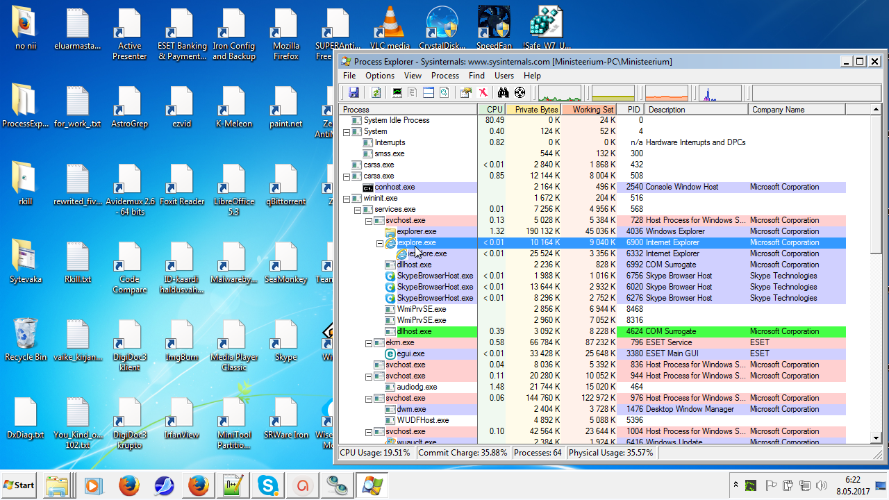Click the Save toolbar icon
This screenshot has width=889, height=500.
(x=353, y=92)
